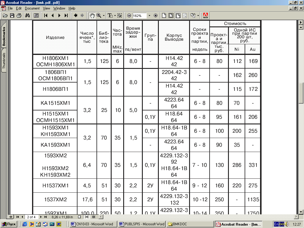Open the Document menu

(32, 8)
